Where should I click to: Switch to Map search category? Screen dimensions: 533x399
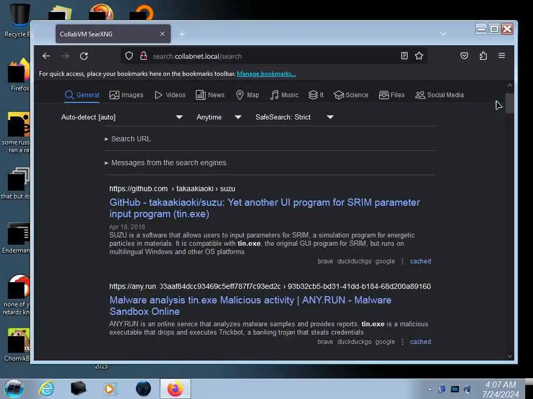[x=247, y=95]
